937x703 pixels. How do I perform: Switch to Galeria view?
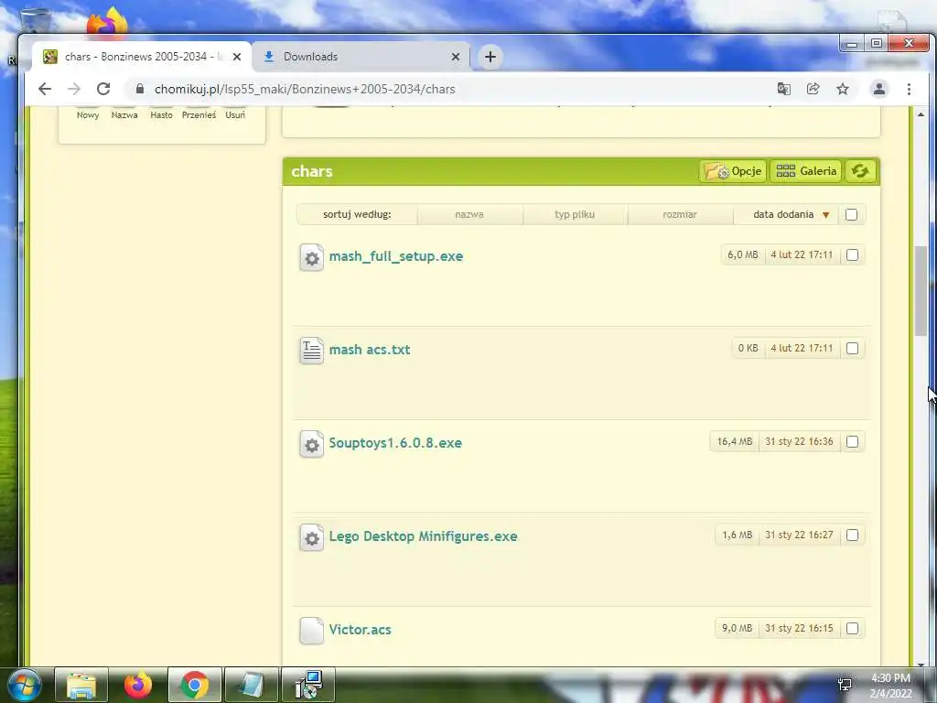[x=806, y=171]
